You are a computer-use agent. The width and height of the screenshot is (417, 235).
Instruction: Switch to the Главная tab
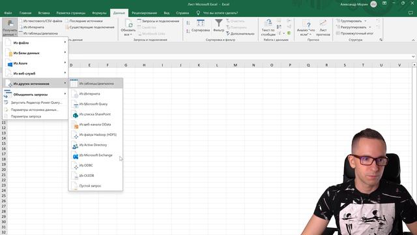point(25,13)
